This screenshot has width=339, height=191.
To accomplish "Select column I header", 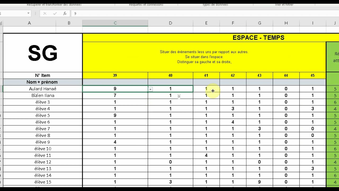I will (313, 23).
